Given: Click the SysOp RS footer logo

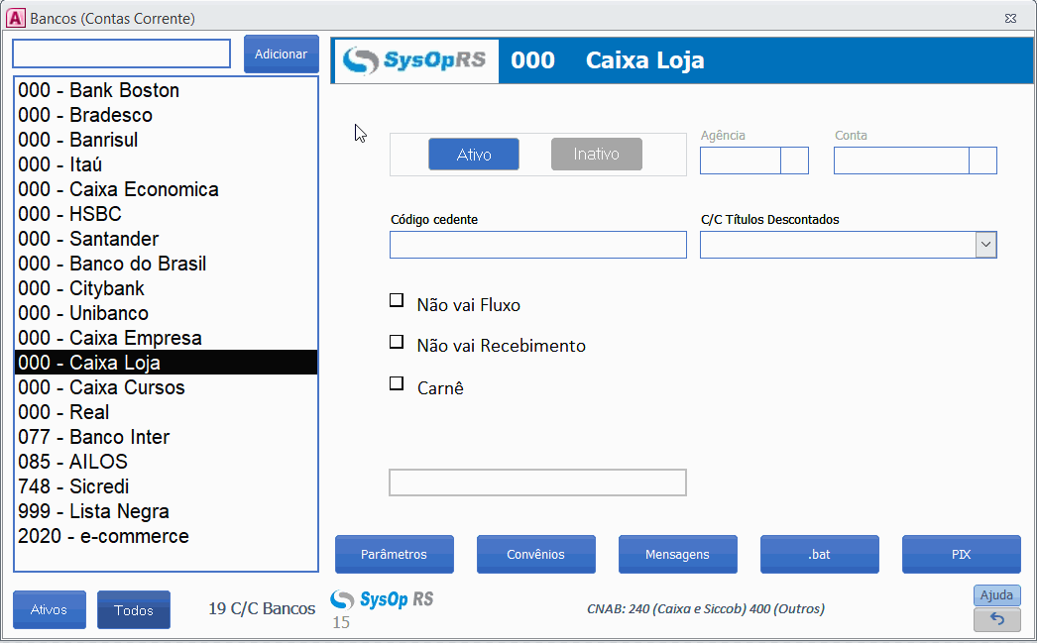Looking at the screenshot, I should tap(383, 599).
